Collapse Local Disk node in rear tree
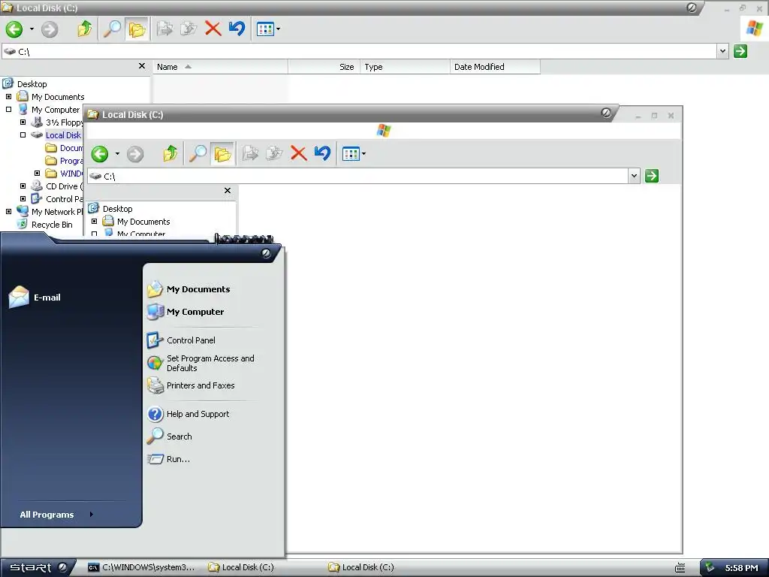Image resolution: width=769 pixels, height=577 pixels. point(23,135)
